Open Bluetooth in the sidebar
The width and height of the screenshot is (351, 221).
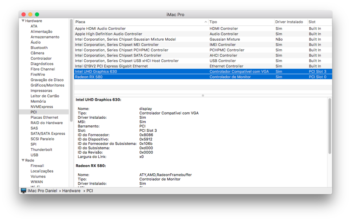coord(39,48)
